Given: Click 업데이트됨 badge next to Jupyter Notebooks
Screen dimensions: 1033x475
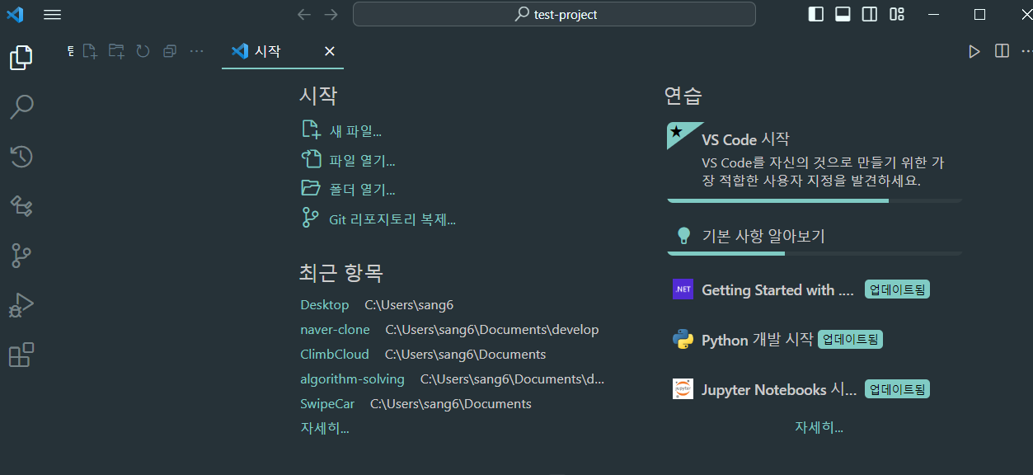Looking at the screenshot, I should point(897,389).
